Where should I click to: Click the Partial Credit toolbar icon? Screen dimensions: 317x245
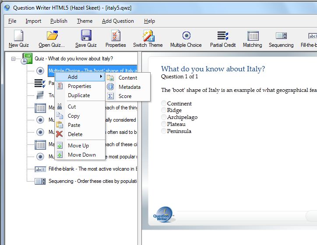click(x=223, y=35)
